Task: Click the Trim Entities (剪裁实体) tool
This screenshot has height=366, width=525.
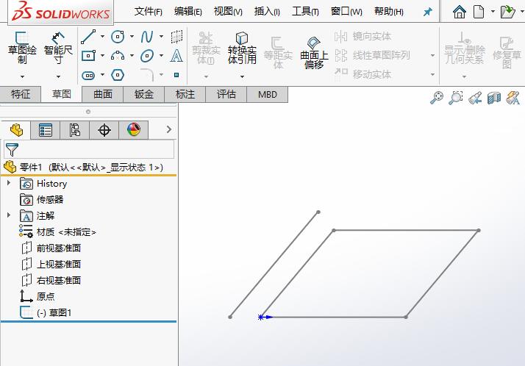Action: click(206, 48)
